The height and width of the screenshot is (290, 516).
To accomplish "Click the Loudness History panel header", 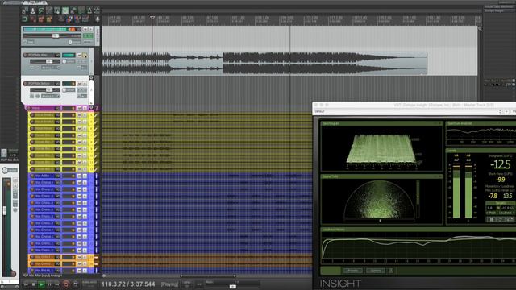I will (418, 230).
